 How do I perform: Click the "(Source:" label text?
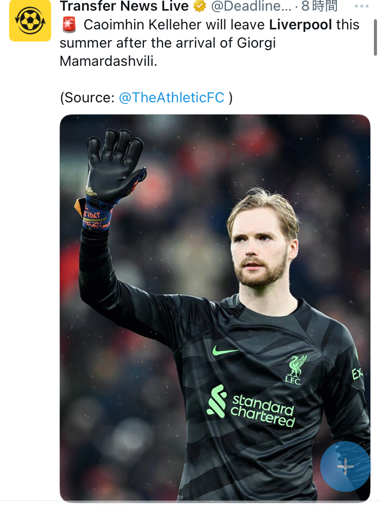87,98
